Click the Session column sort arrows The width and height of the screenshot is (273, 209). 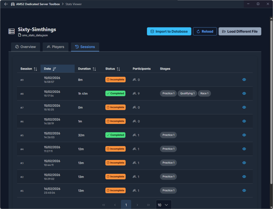pyautogui.click(x=35, y=69)
